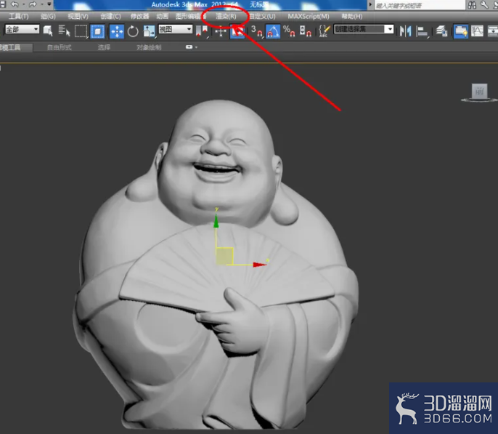Toggle the Percent Snap button
This screenshot has width=498, height=434.
click(289, 31)
